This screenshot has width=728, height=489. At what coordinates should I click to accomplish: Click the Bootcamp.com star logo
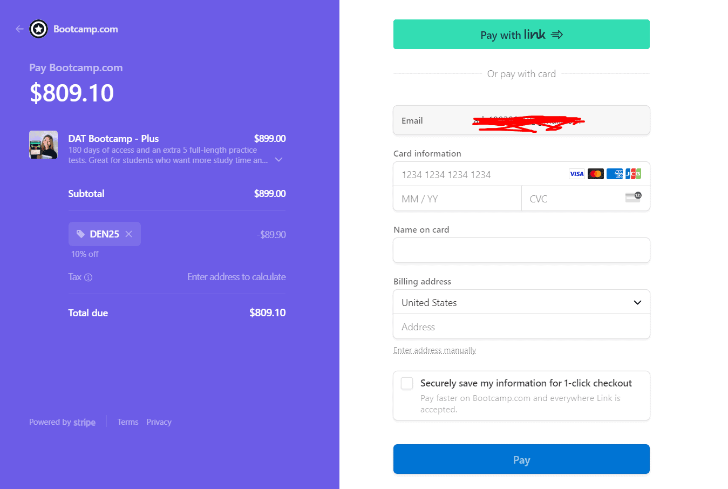[38, 29]
